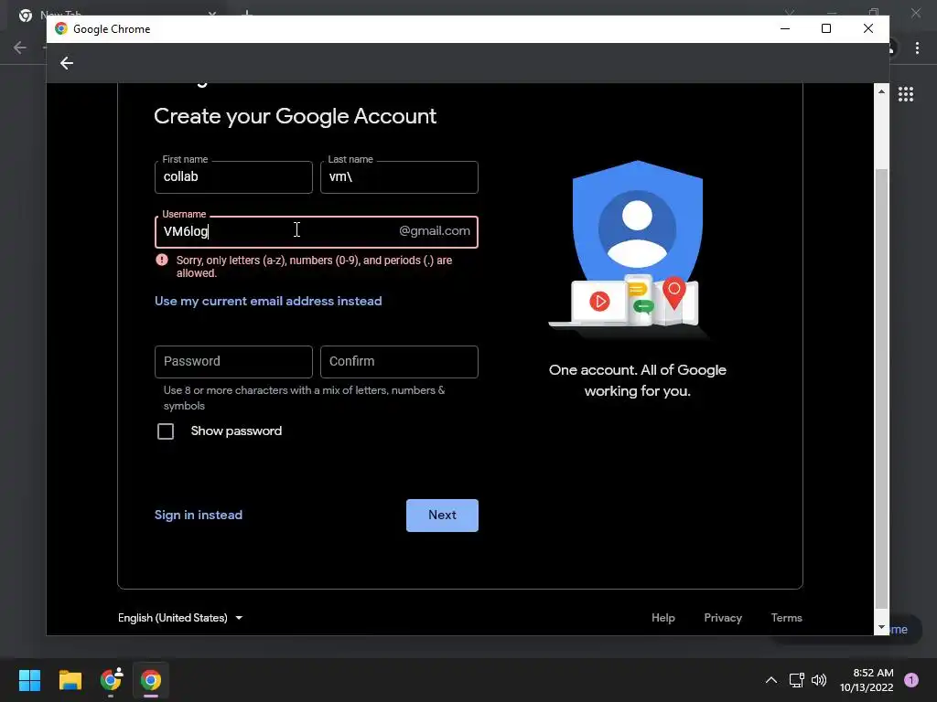Select the active Chrome taskbar icon
Viewport: 937px width, 702px height.
151,680
